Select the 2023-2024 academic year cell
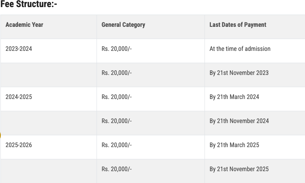305x183 pixels. [19, 49]
